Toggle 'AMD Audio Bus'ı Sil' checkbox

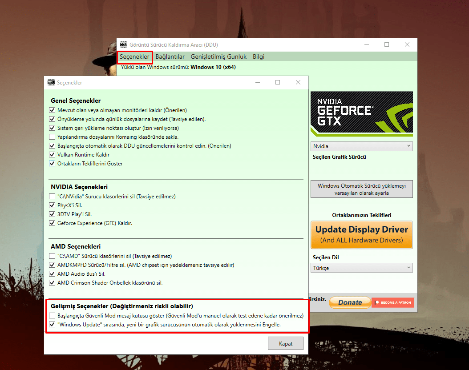click(x=52, y=274)
